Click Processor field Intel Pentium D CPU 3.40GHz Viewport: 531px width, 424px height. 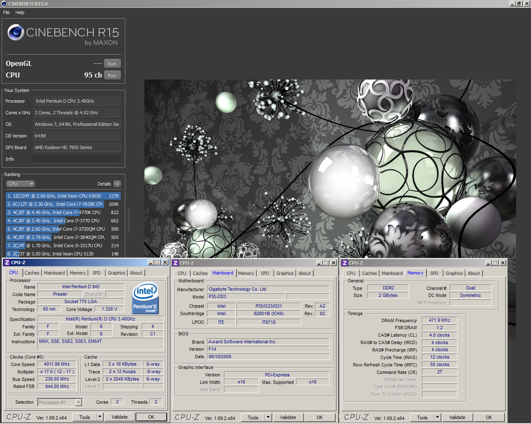point(77,101)
